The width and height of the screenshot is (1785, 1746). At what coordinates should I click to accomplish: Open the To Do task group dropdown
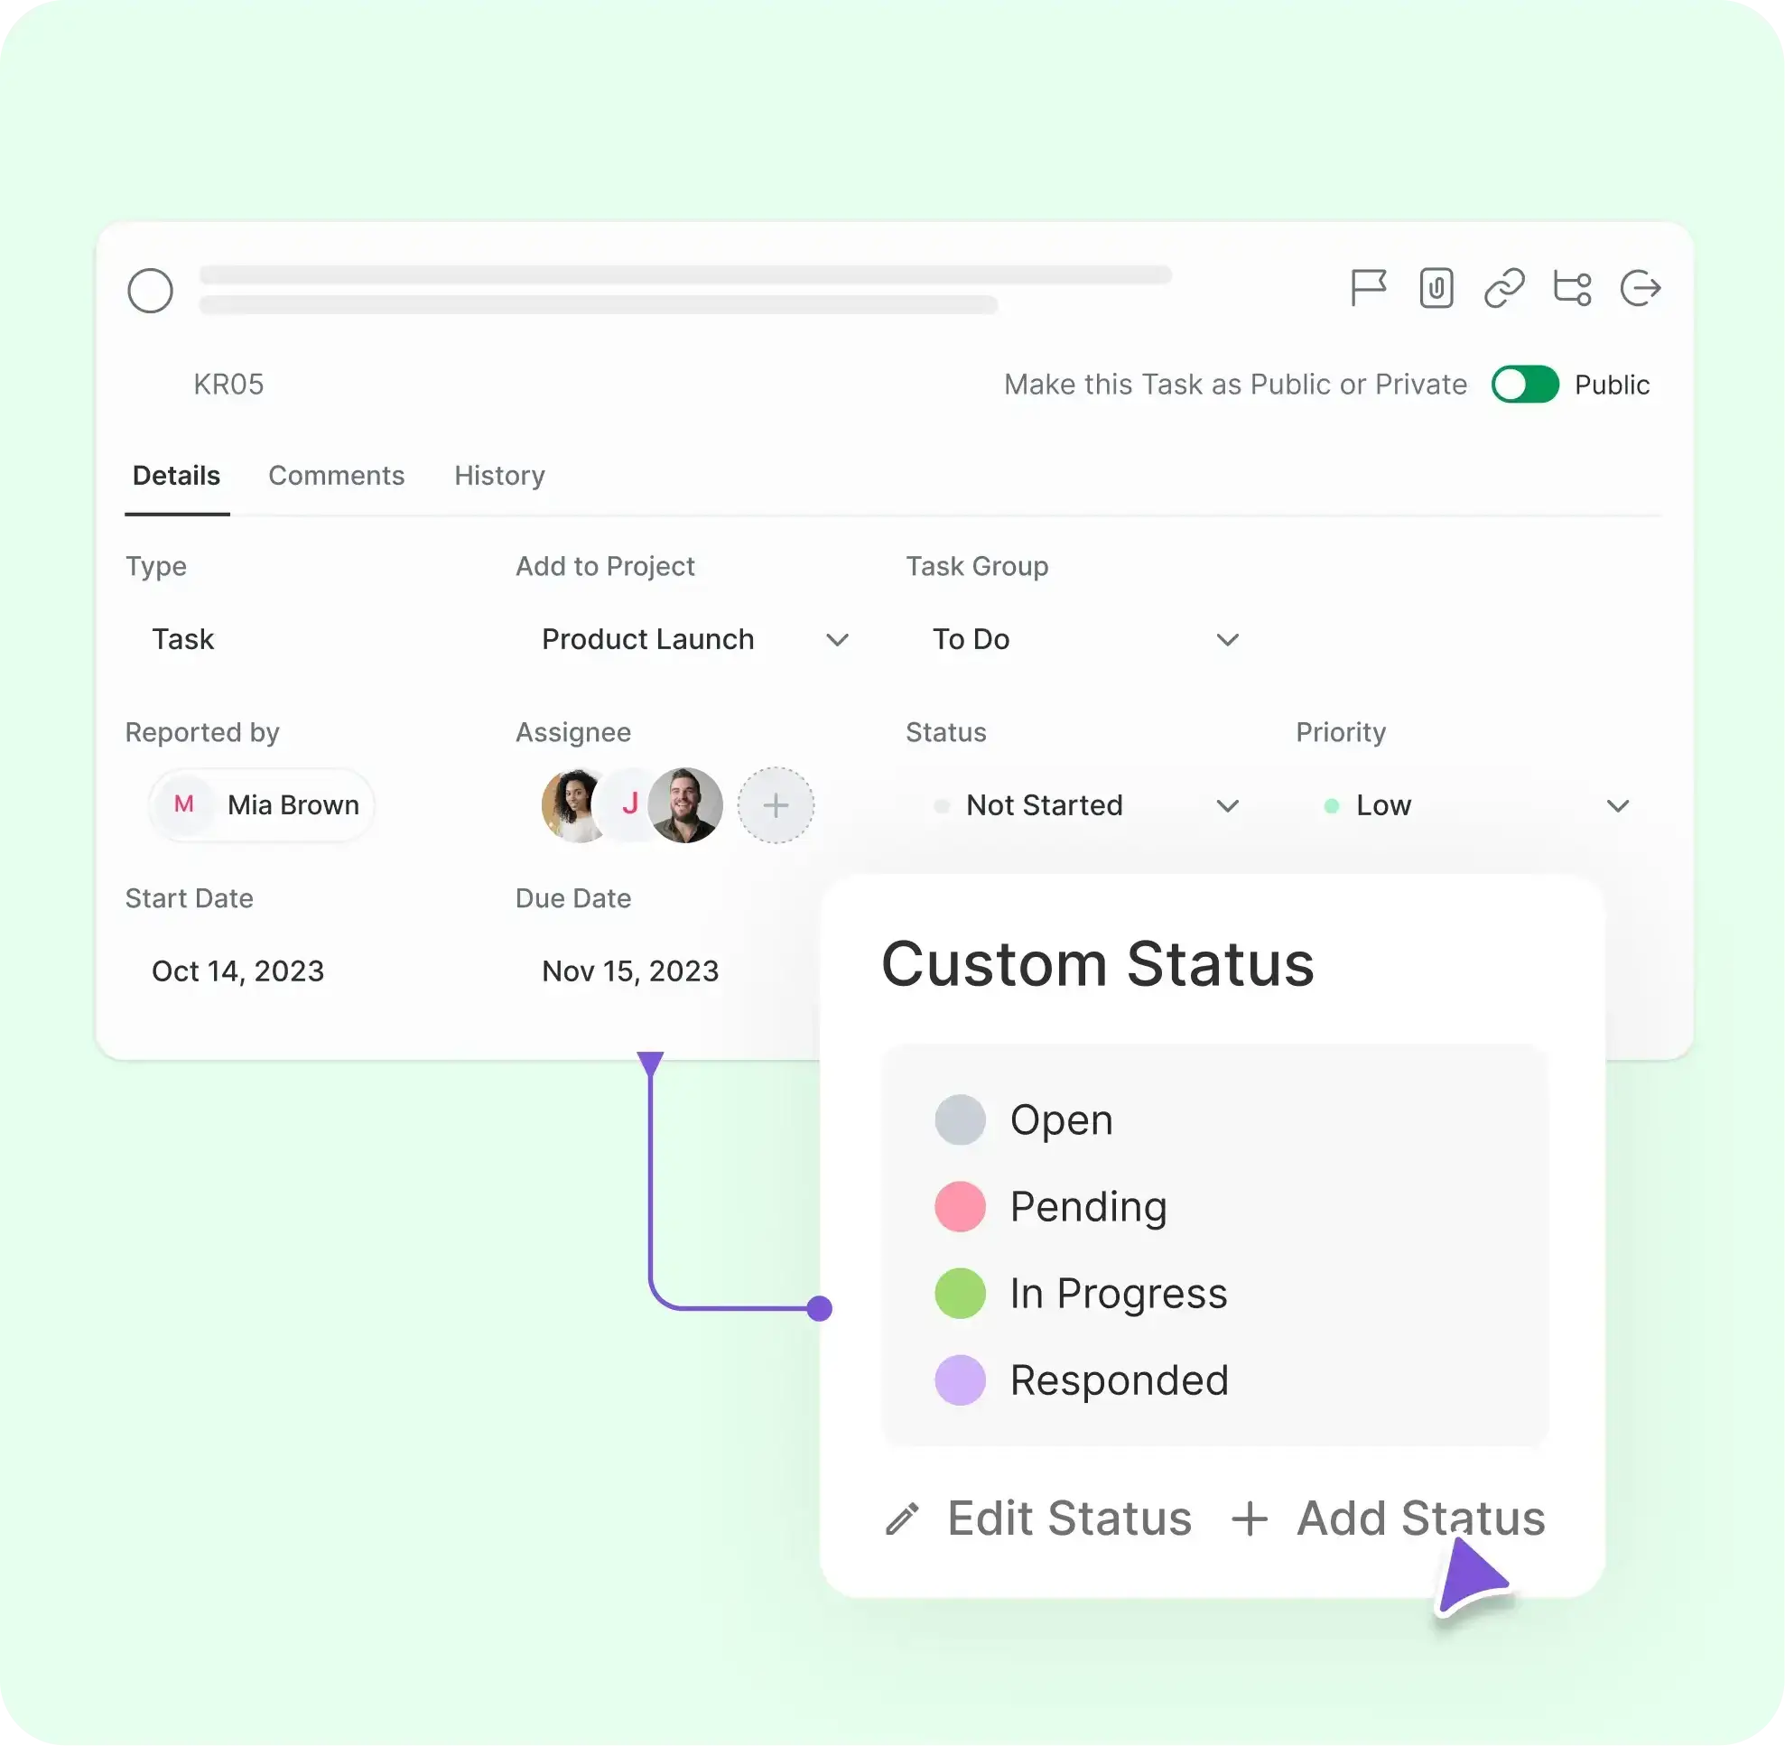coord(1225,639)
